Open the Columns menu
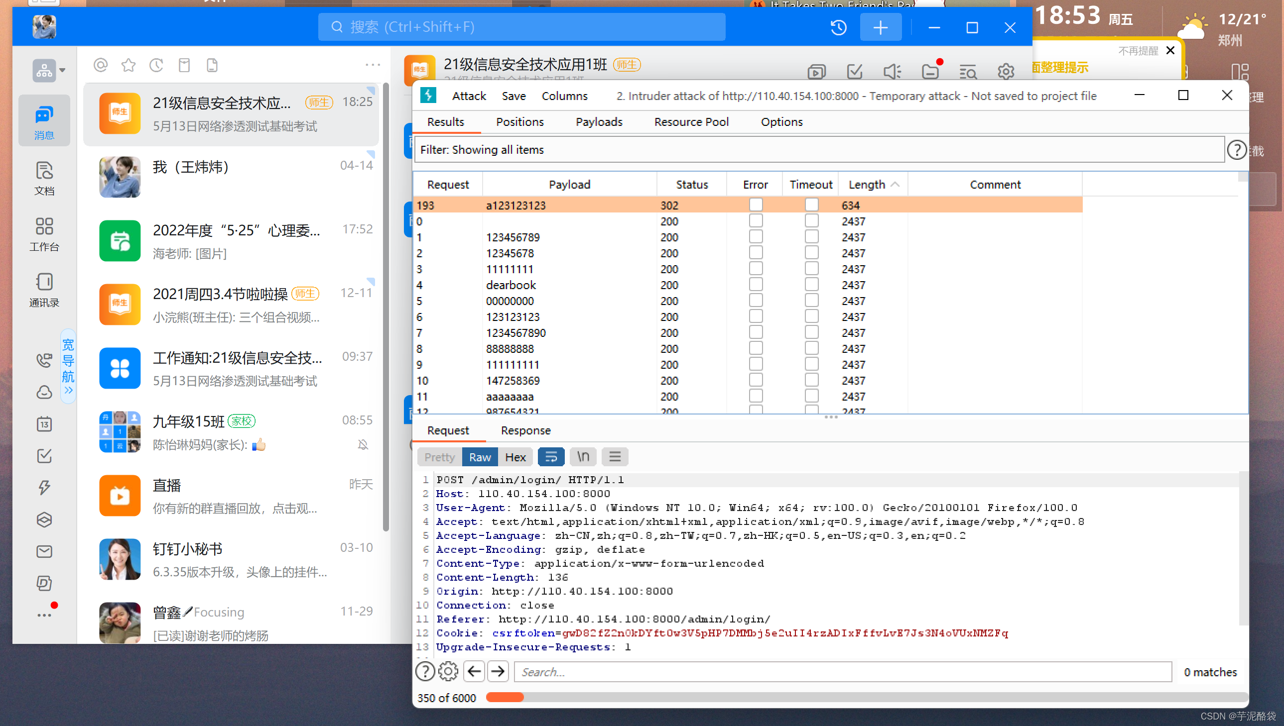The width and height of the screenshot is (1284, 726). tap(564, 96)
